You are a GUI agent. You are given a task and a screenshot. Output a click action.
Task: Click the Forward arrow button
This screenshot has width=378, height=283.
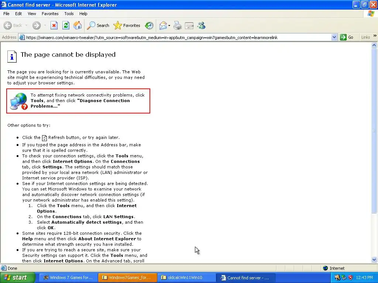[x=37, y=25]
